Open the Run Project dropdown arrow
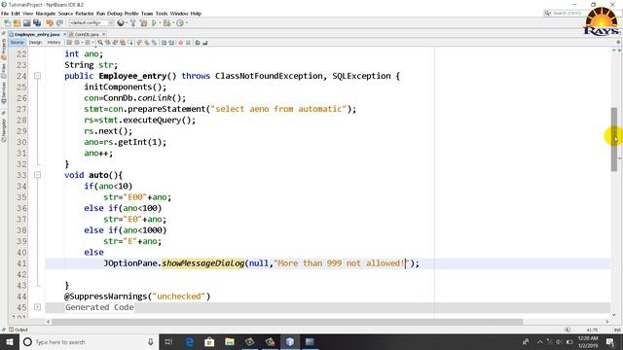 (160, 23)
